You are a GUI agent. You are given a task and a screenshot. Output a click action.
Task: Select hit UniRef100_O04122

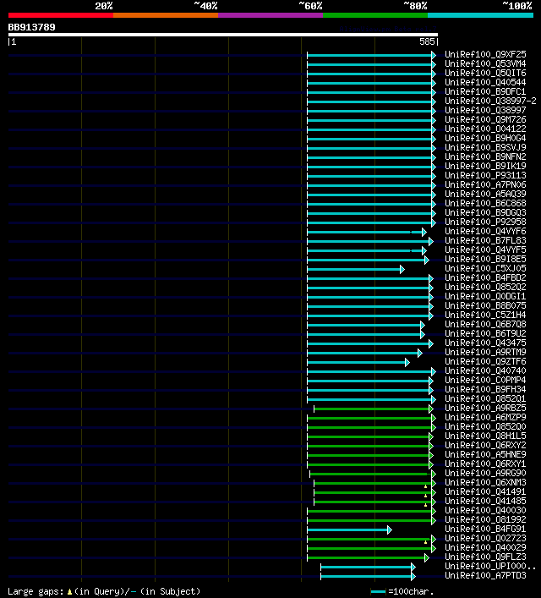pos(485,129)
